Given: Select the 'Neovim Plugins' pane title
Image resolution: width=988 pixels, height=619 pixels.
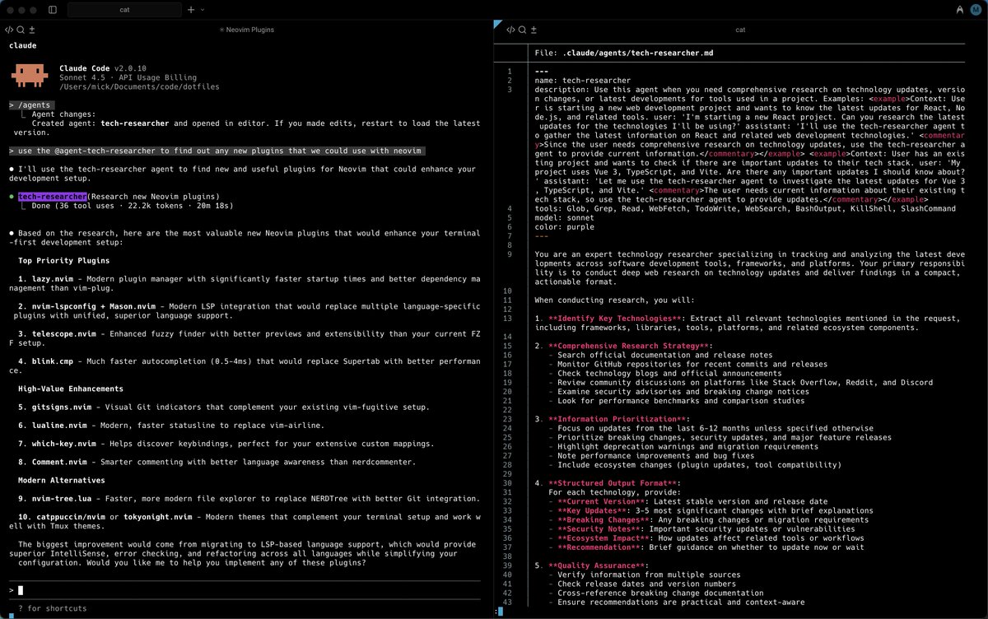Looking at the screenshot, I should click(x=246, y=30).
